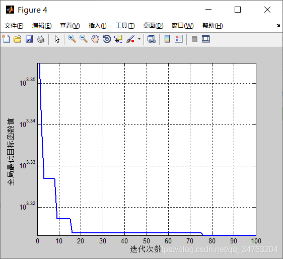Insert a legend using the toolbar icon
This screenshot has width=283, height=259.
pos(178,39)
